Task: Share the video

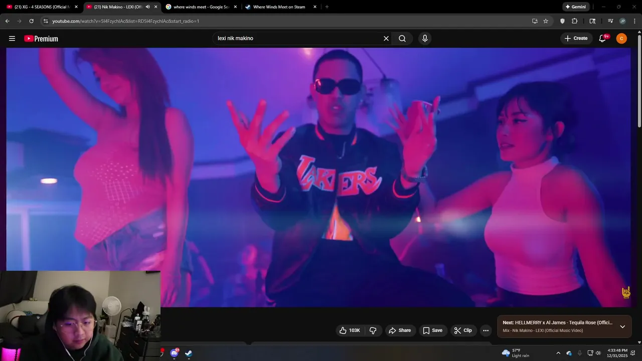Action: [x=400, y=330]
